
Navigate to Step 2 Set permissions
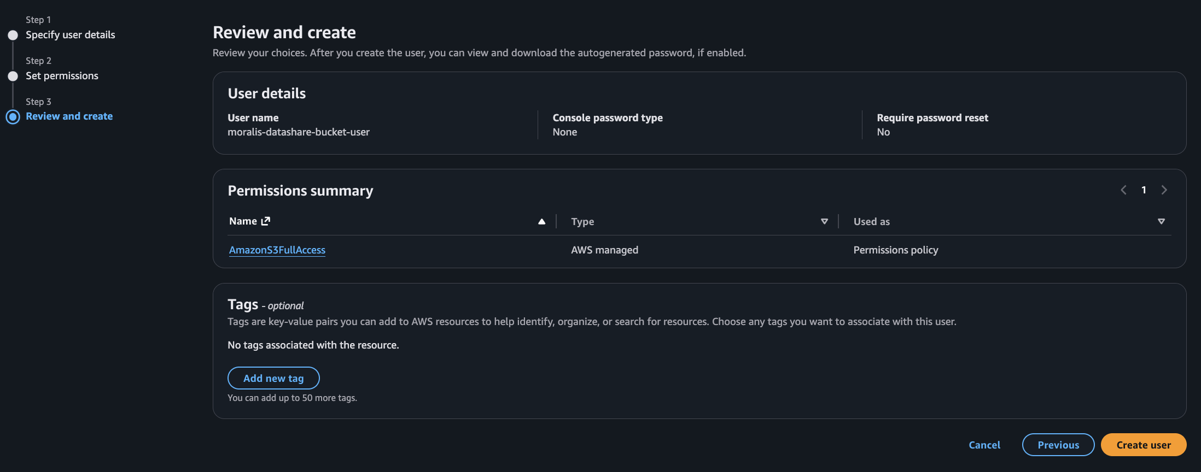point(62,75)
